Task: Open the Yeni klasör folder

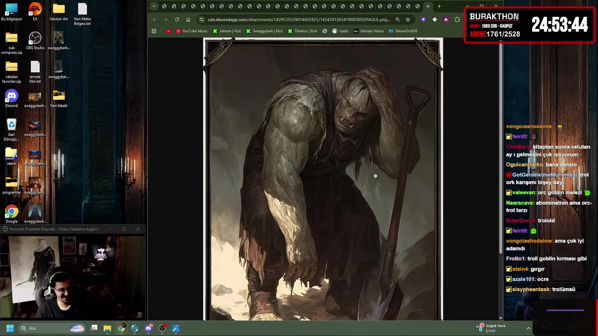Action: (x=58, y=99)
